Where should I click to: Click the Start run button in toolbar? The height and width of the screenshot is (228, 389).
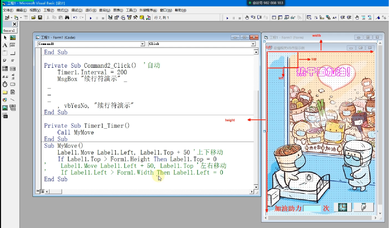pyautogui.click(x=91, y=18)
